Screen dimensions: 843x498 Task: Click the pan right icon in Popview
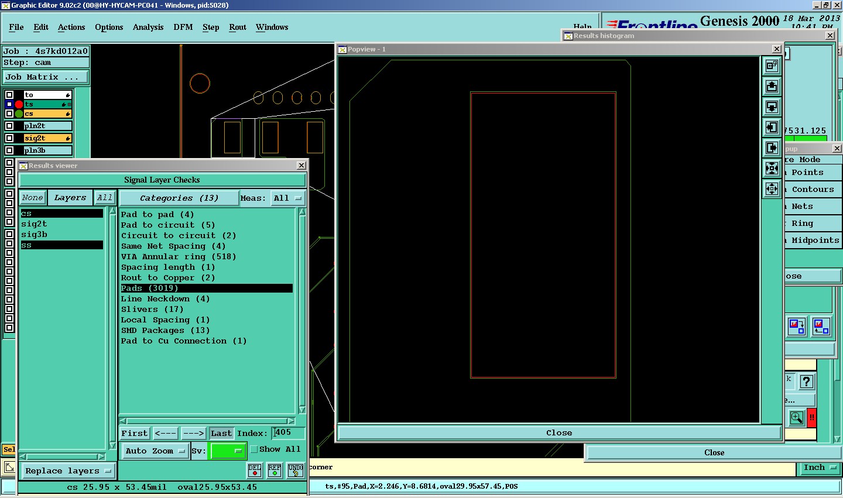(x=772, y=148)
